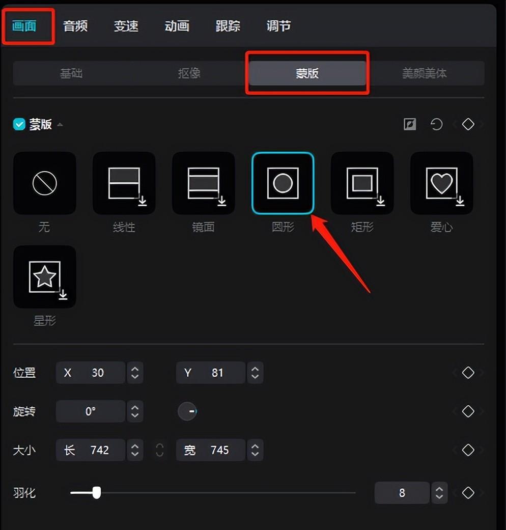
Task: Click the 羽化 feather slider handle
Action: click(x=97, y=493)
